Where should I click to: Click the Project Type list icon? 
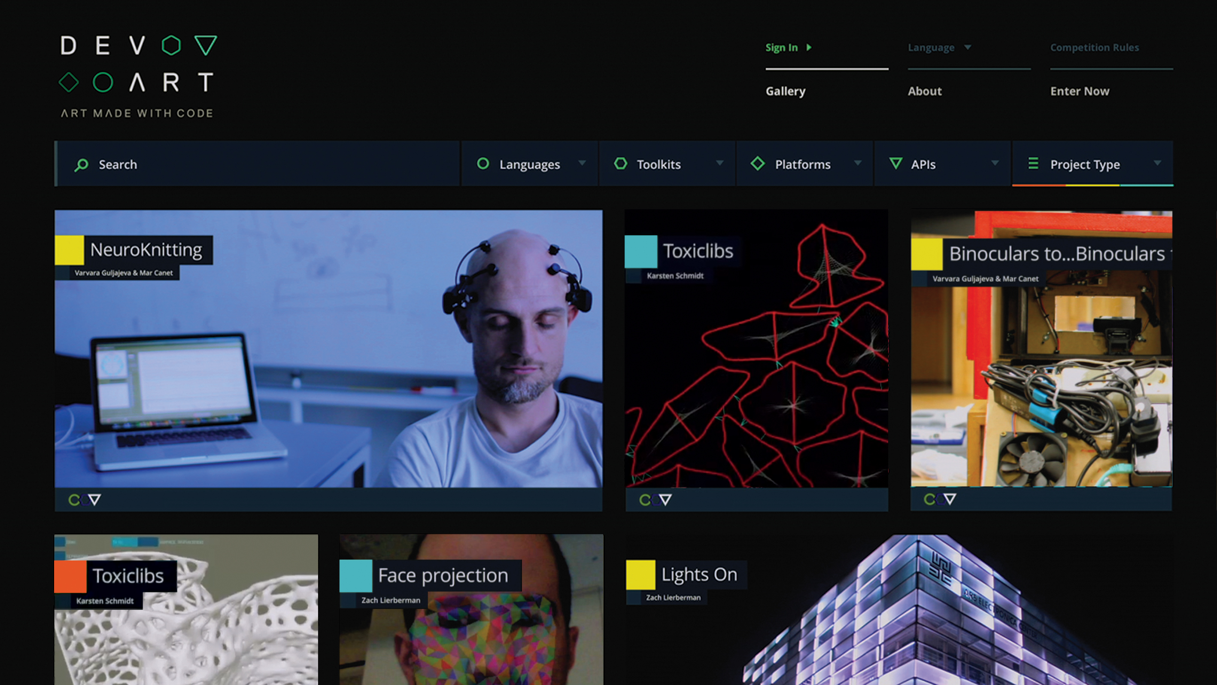click(x=1033, y=164)
